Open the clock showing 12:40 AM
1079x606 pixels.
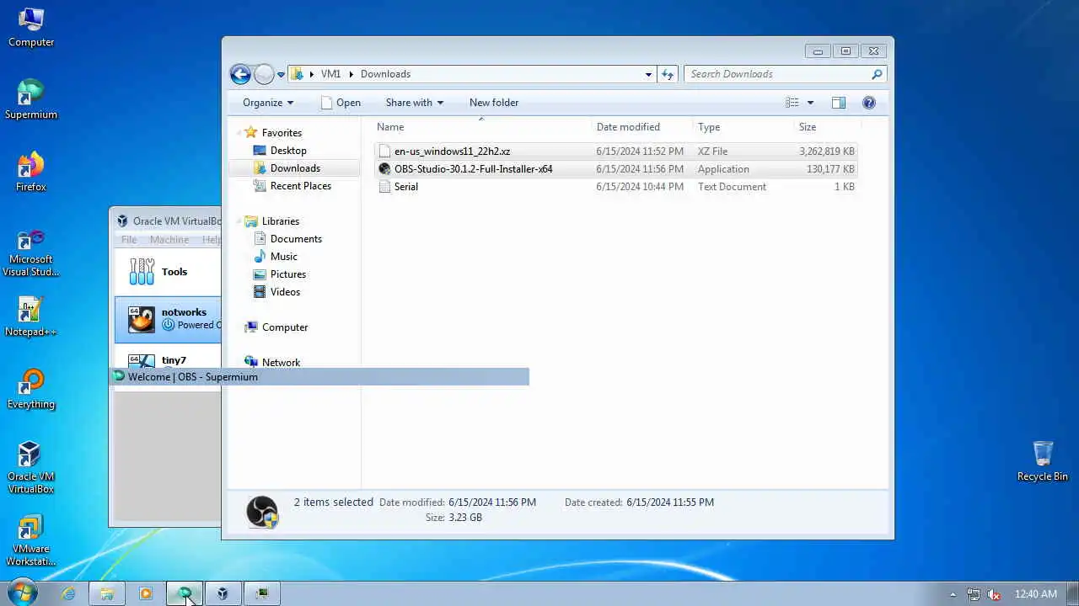(1036, 594)
